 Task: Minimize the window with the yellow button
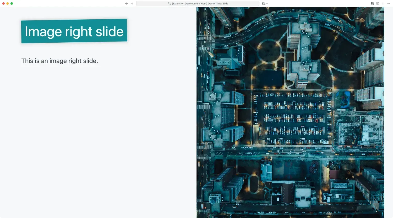[8, 3]
